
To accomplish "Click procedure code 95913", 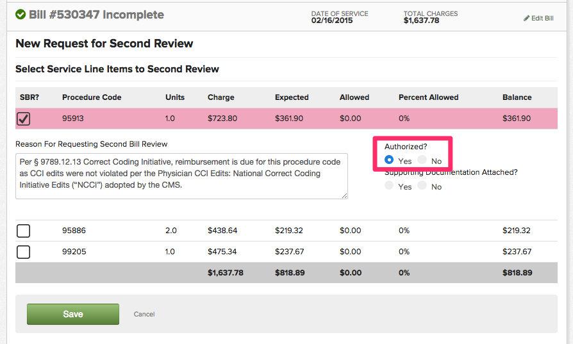I will (72, 119).
